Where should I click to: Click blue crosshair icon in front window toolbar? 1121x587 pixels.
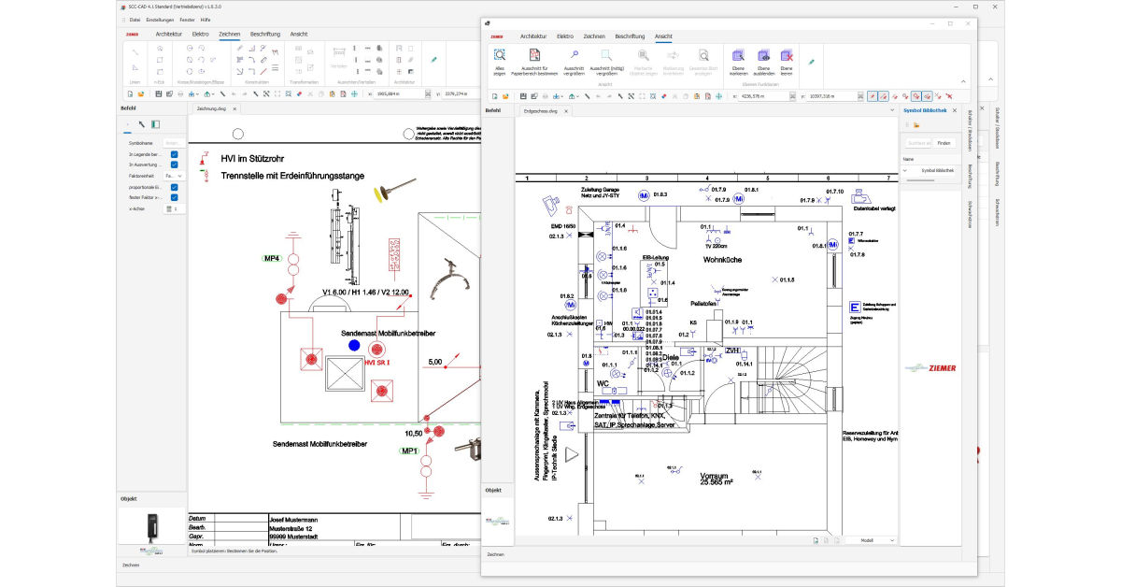(x=718, y=96)
